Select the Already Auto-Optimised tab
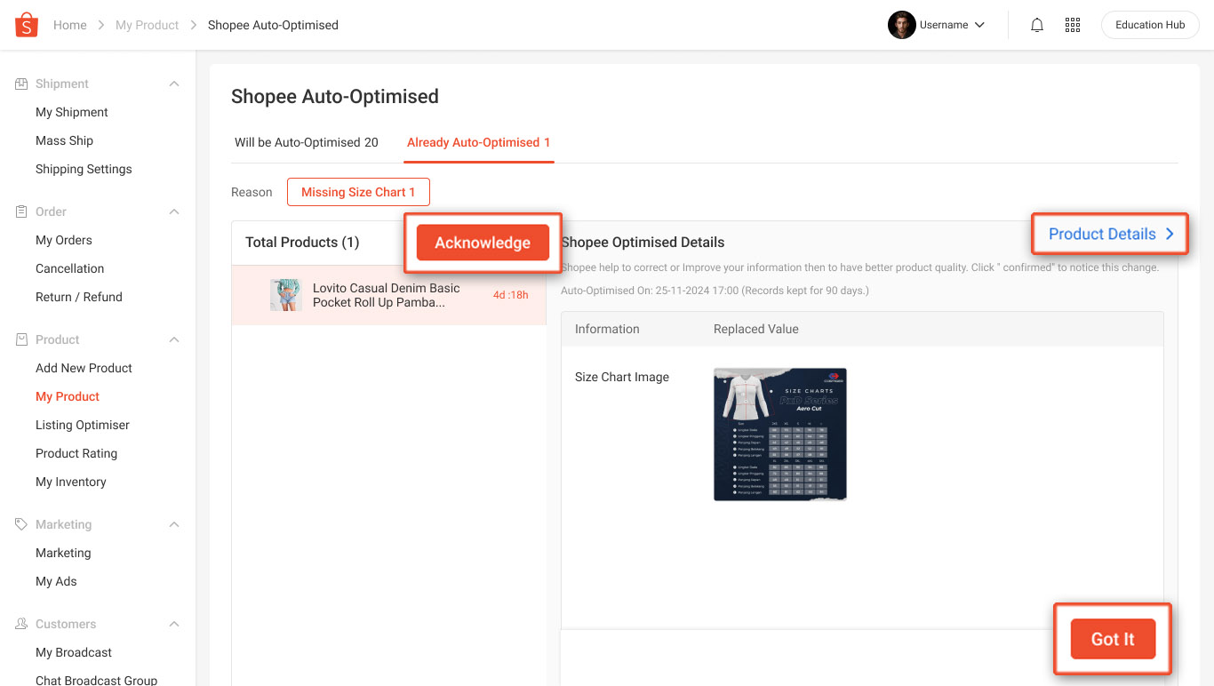Screen dimensions: 1214x686 pos(479,142)
